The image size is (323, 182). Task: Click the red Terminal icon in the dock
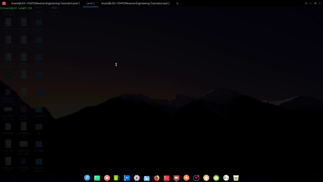(x=167, y=178)
